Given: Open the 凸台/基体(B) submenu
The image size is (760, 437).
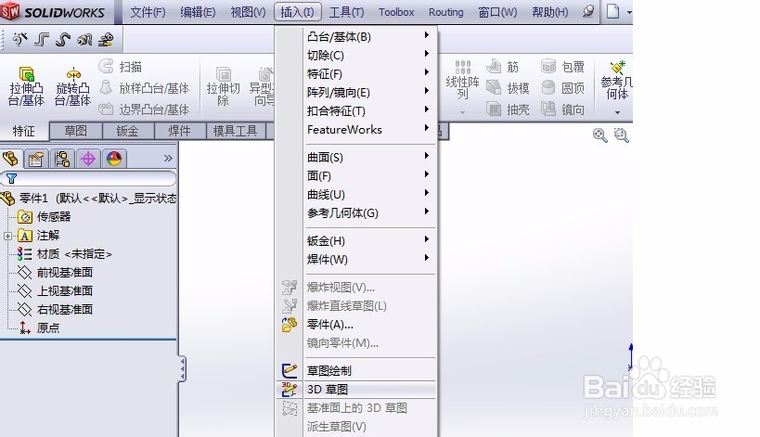Looking at the screenshot, I should pyautogui.click(x=369, y=36).
